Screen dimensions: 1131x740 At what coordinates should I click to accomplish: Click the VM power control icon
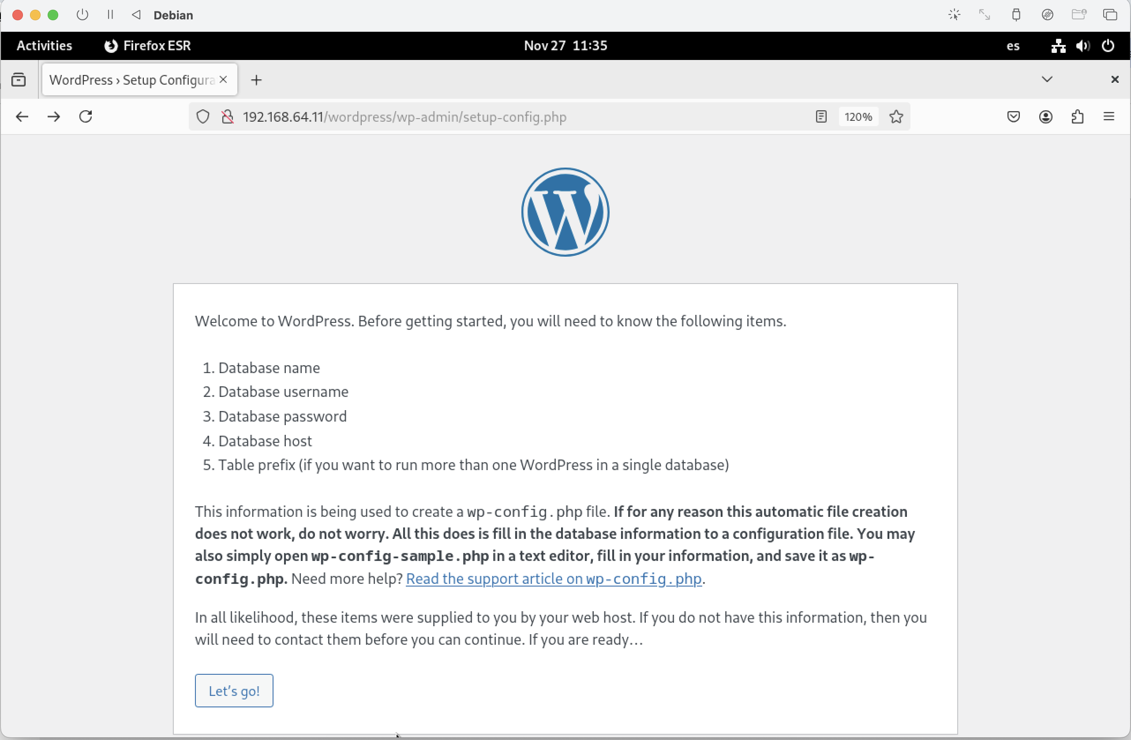pos(82,15)
